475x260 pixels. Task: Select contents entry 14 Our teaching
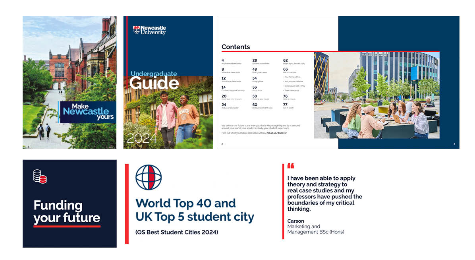click(x=233, y=88)
